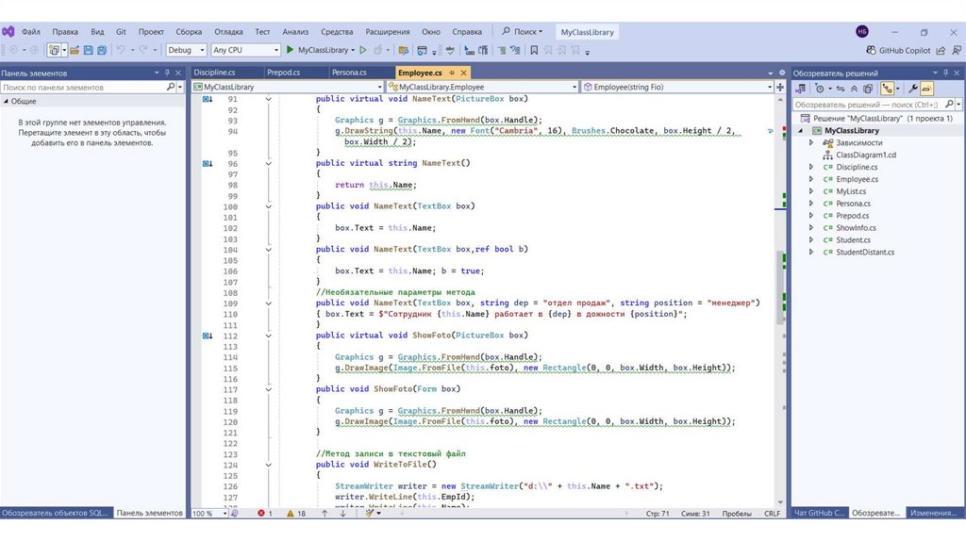The width and height of the screenshot is (966, 541).
Task: Start MyClassLibrary with the green run arrow
Action: pyautogui.click(x=291, y=50)
